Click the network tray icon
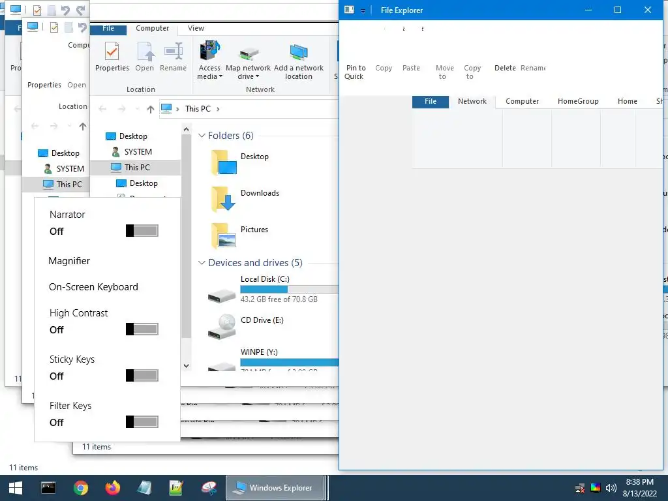668x501 pixels. pyautogui.click(x=580, y=488)
